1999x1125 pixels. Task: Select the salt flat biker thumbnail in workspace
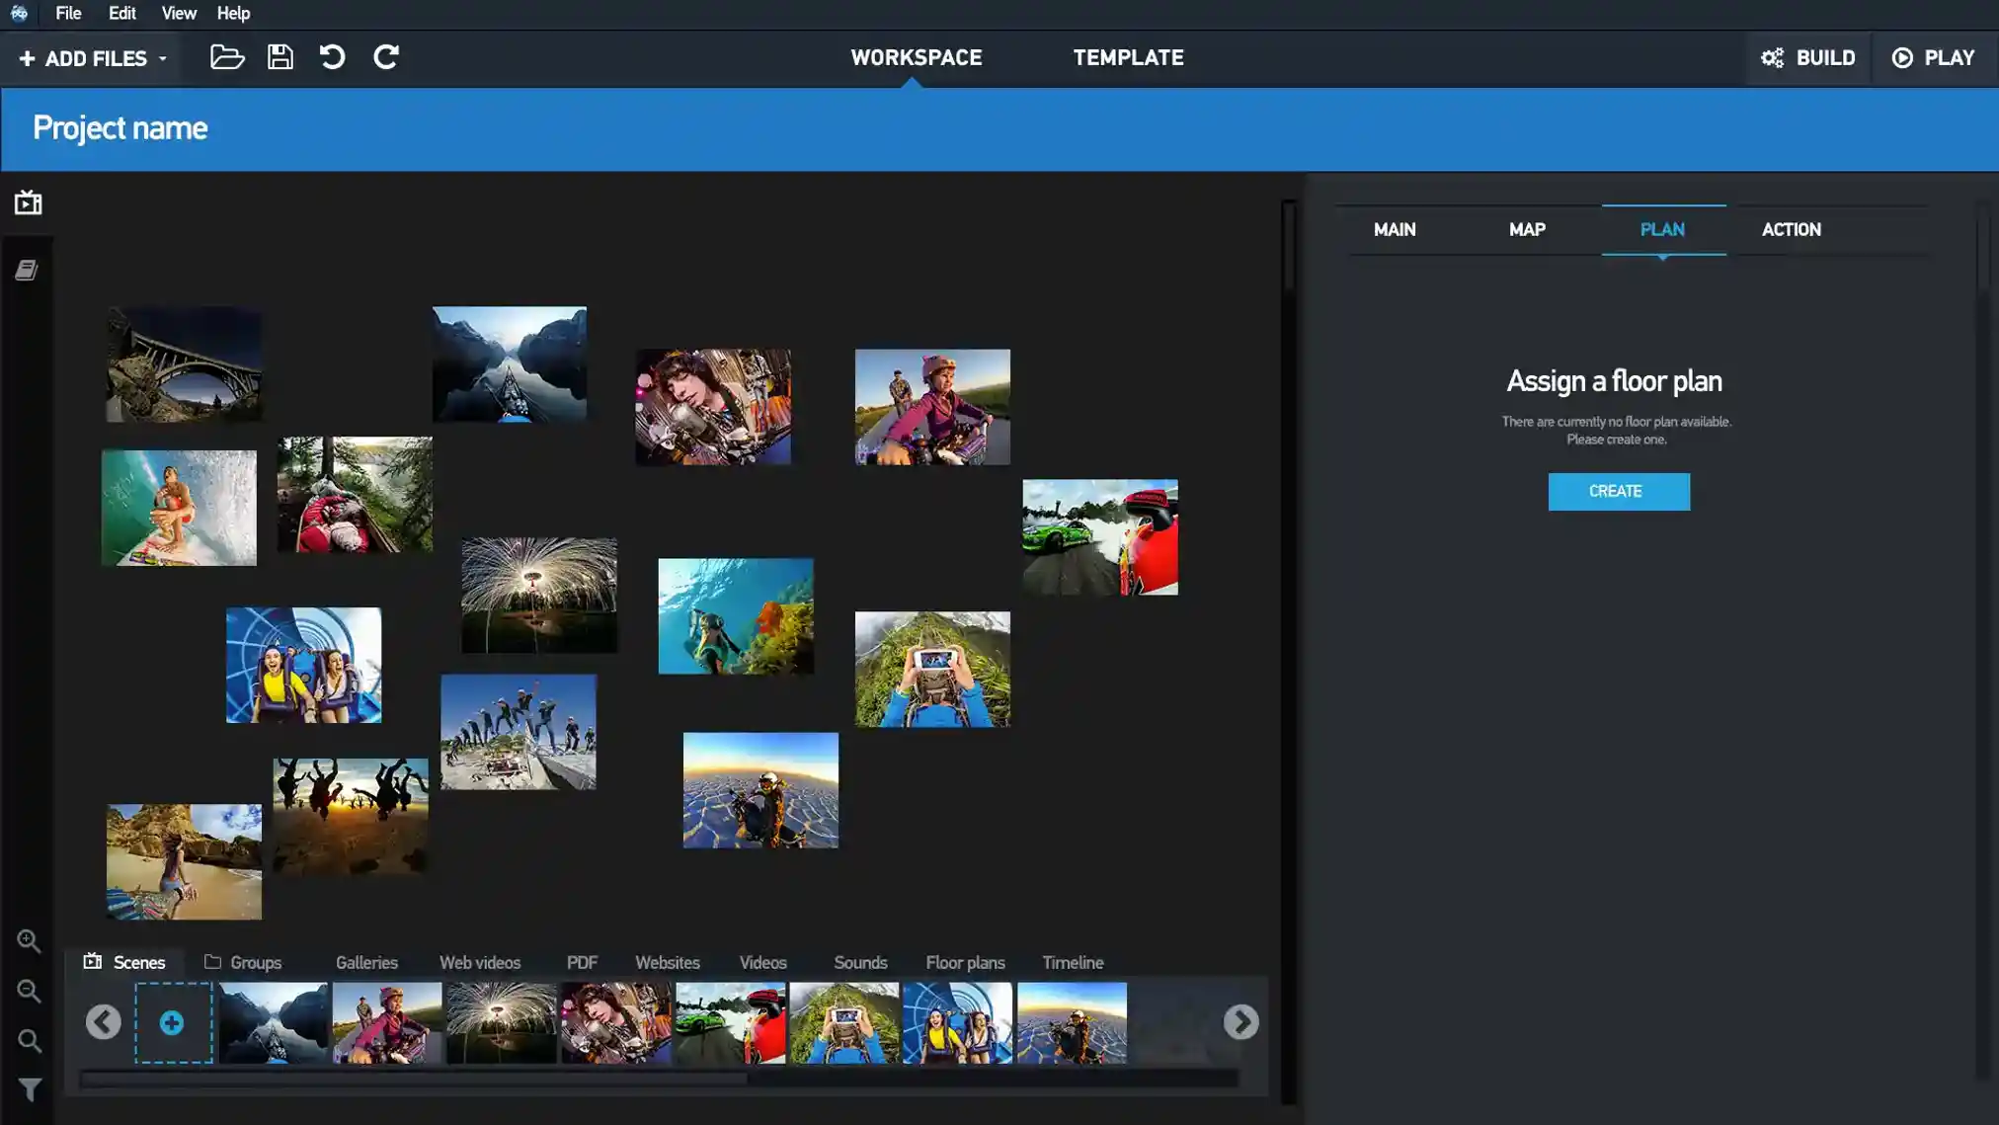760,790
